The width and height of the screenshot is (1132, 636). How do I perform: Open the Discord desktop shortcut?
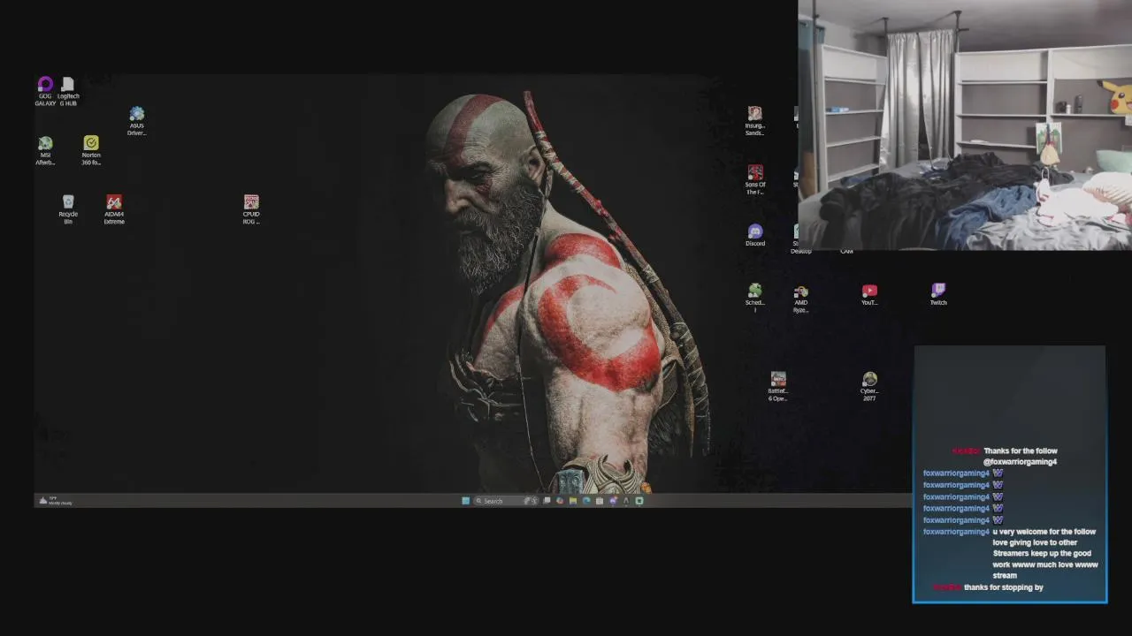coord(754,235)
